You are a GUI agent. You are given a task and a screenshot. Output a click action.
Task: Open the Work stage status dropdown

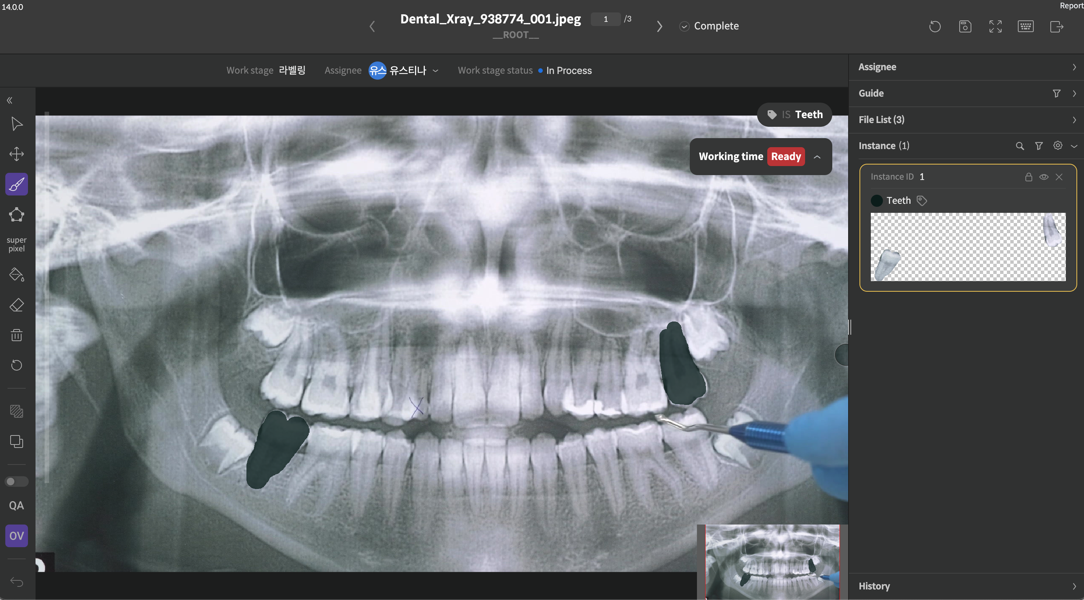pos(569,71)
